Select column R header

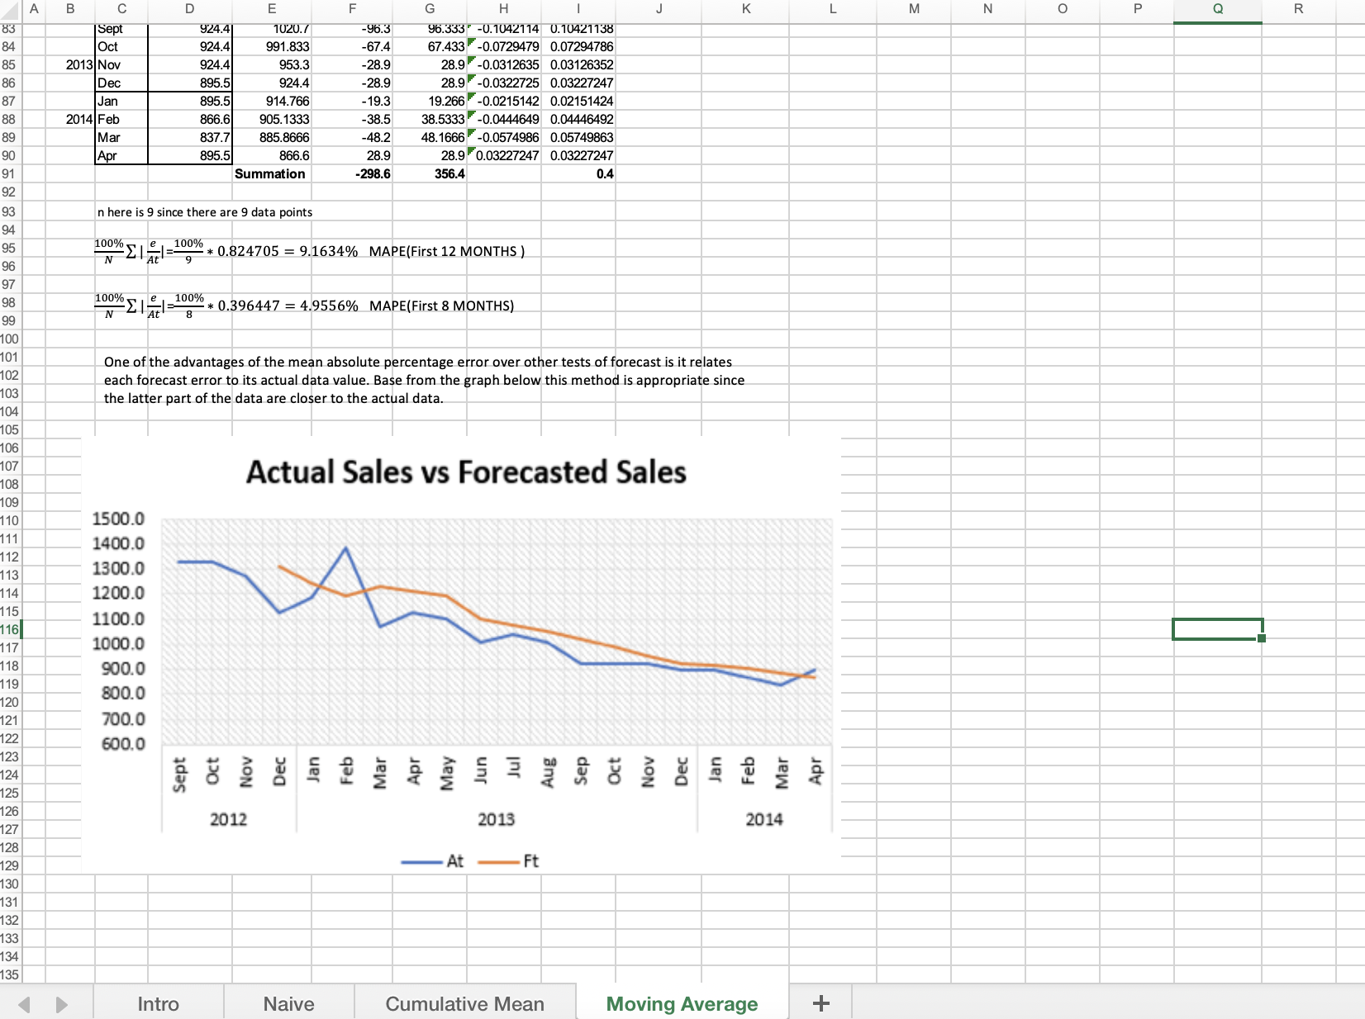tap(1298, 8)
